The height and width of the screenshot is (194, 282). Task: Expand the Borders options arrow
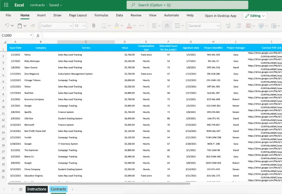pos(109,26)
